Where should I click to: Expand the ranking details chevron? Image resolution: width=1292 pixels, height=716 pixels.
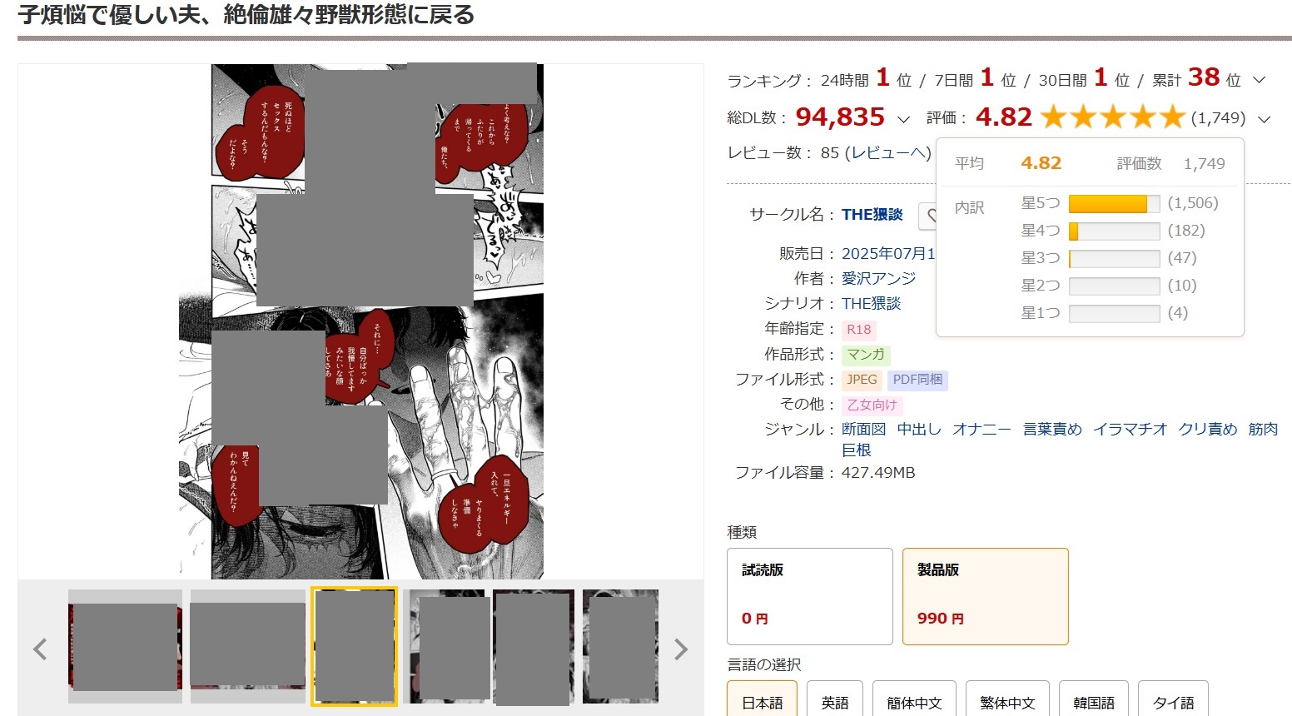coord(1259,81)
